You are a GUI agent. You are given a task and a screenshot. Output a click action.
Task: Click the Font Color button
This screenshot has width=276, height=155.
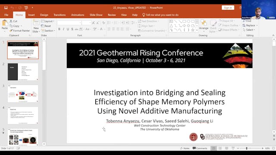coord(101,29)
